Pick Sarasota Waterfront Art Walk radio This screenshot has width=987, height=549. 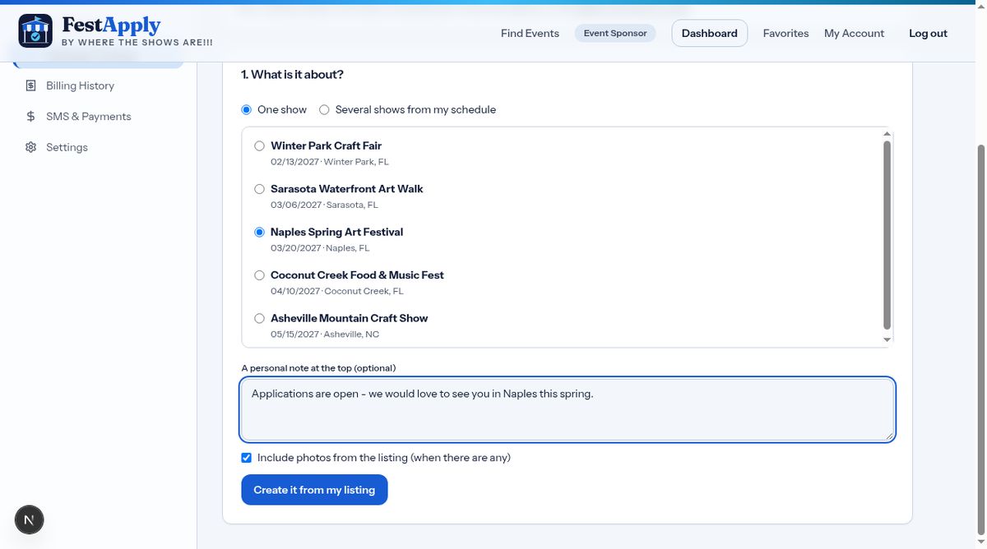(x=260, y=189)
